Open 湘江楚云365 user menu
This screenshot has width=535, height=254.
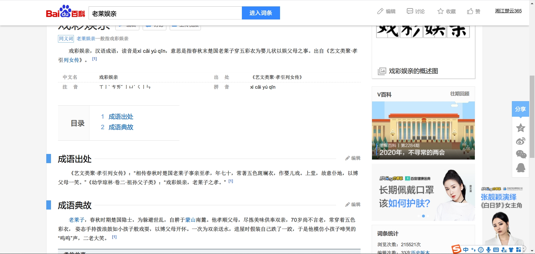(508, 11)
